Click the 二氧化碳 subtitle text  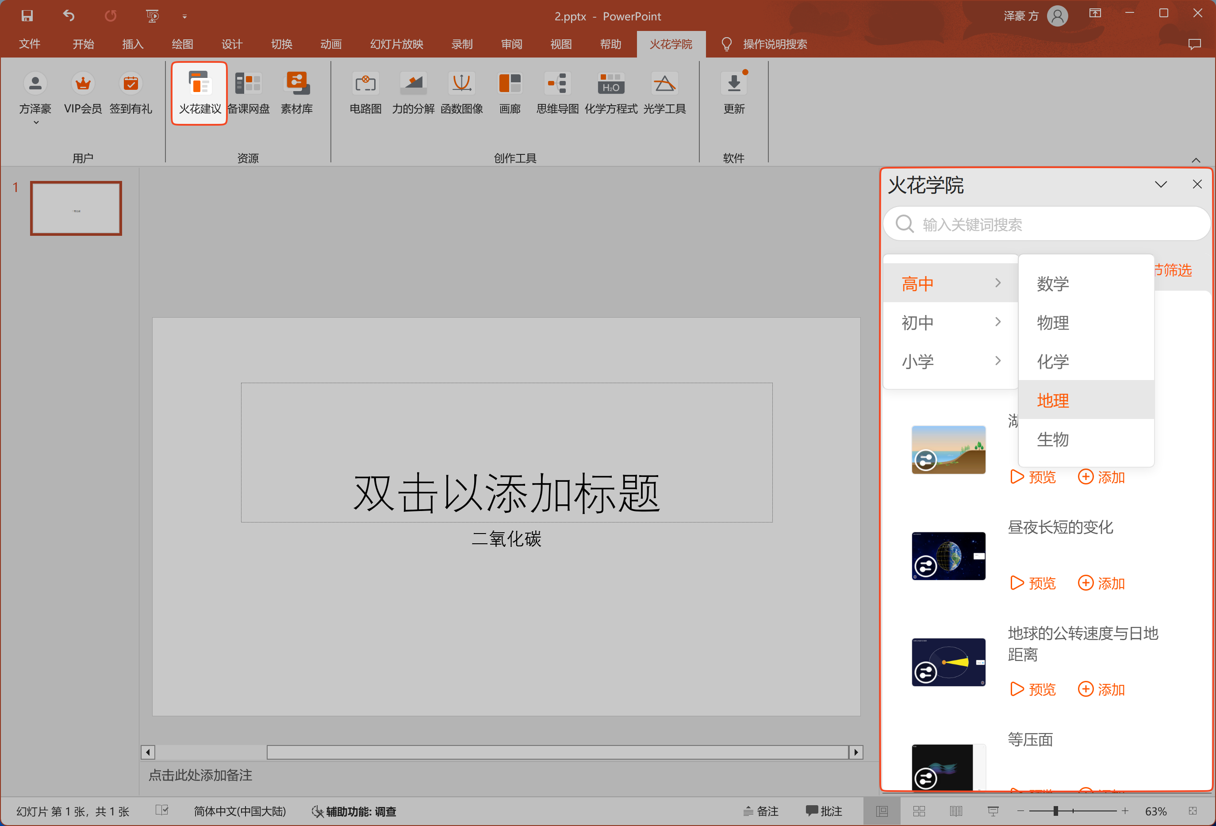tap(506, 538)
